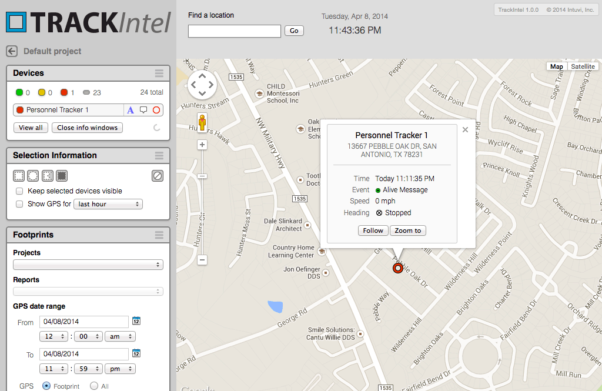Select the All GPS radio button

[94, 386]
